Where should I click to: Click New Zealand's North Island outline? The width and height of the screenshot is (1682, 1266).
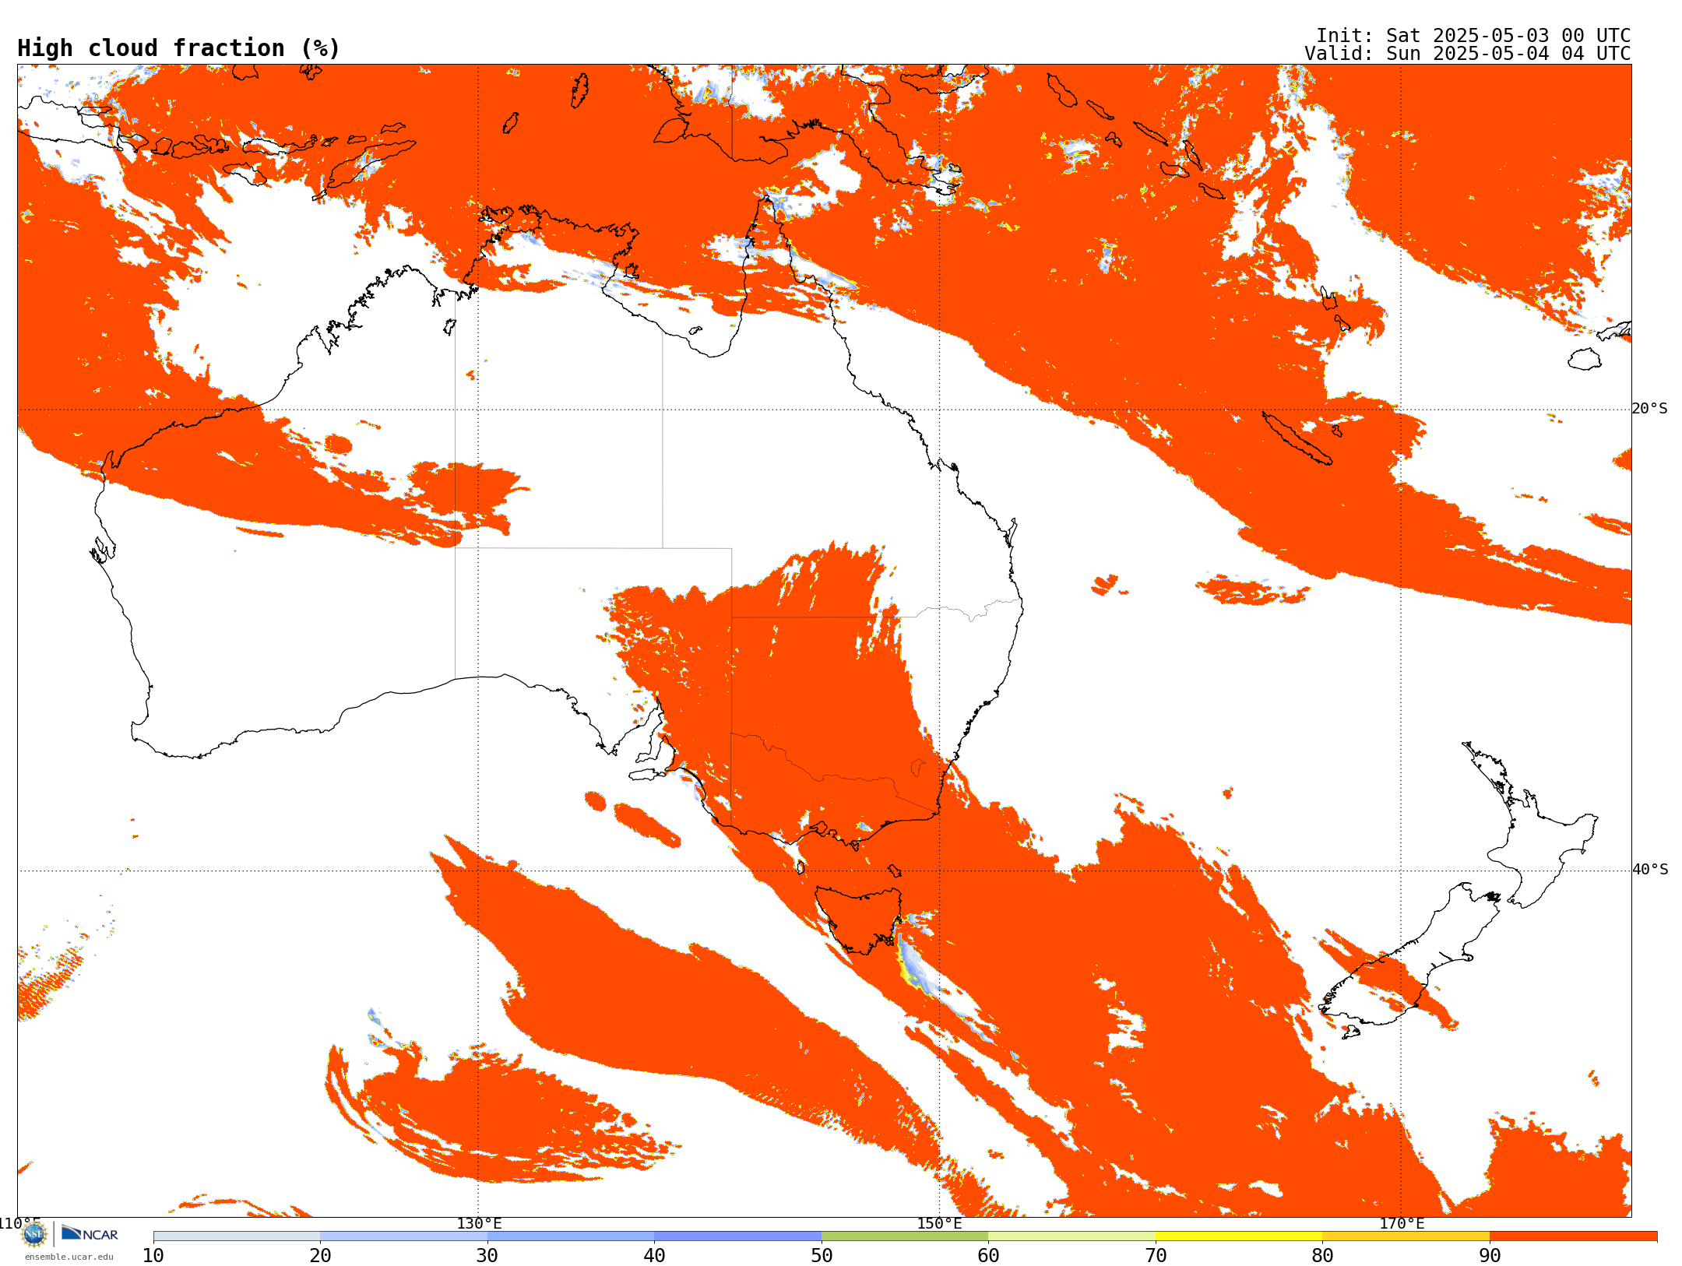pyautogui.click(x=1530, y=825)
